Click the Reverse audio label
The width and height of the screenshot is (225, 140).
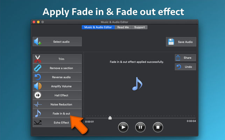(x=61, y=77)
